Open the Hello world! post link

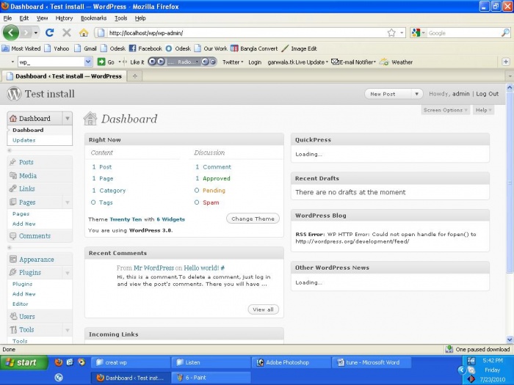tap(201, 268)
